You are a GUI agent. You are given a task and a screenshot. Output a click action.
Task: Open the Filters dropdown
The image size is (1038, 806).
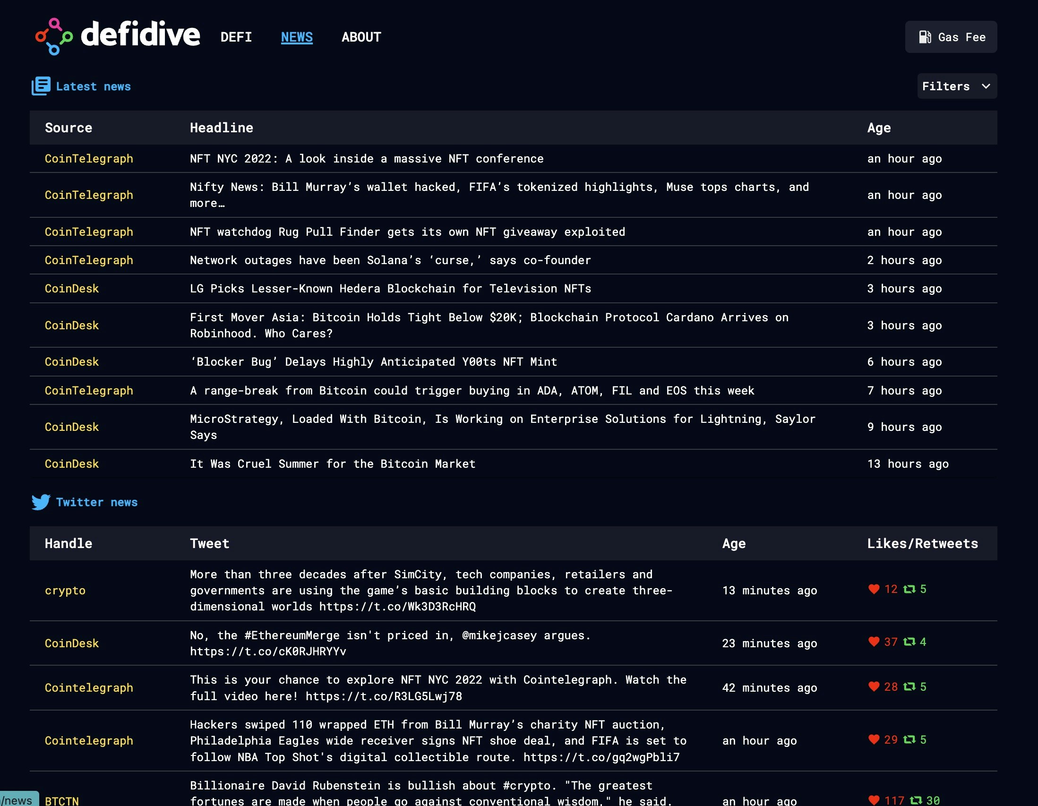[957, 86]
